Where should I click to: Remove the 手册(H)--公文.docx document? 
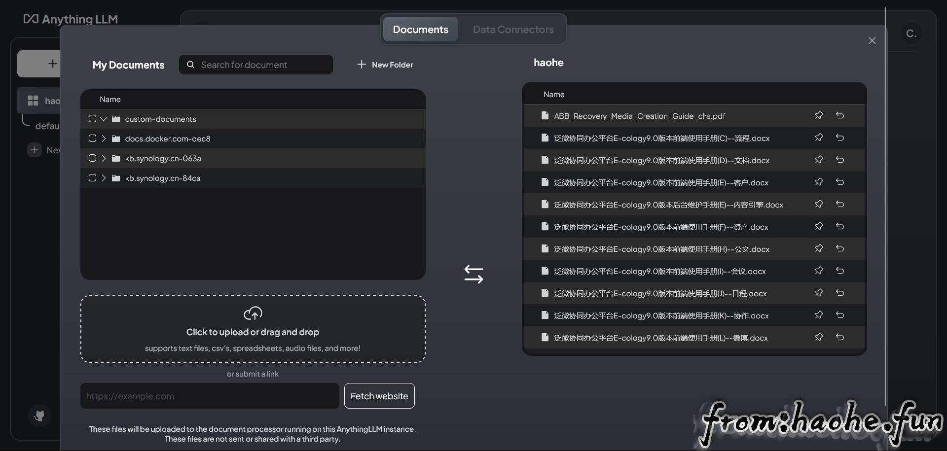tap(840, 248)
